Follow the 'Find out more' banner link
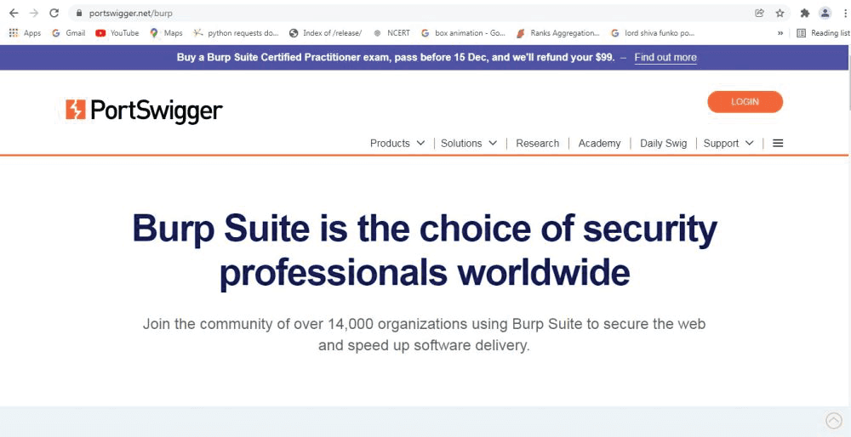This screenshot has width=851, height=437. 665,58
